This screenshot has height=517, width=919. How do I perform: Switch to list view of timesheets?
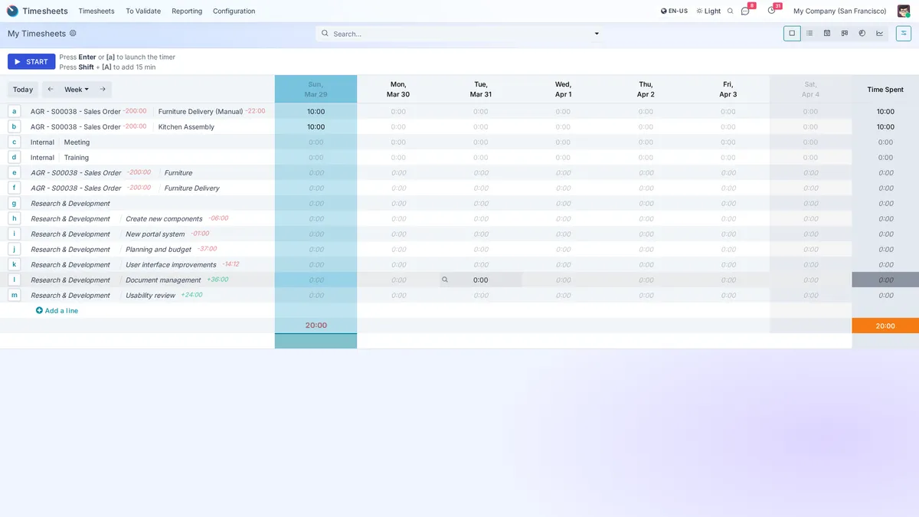(x=810, y=33)
